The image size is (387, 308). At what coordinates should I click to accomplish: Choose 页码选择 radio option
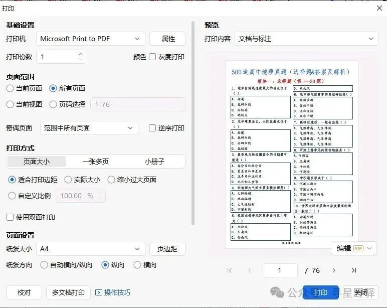(53, 104)
